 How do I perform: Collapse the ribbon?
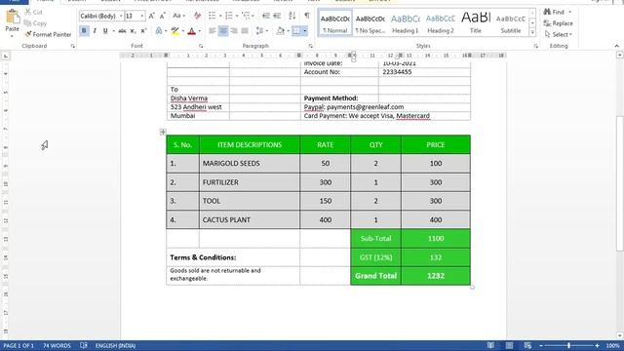pos(616,46)
